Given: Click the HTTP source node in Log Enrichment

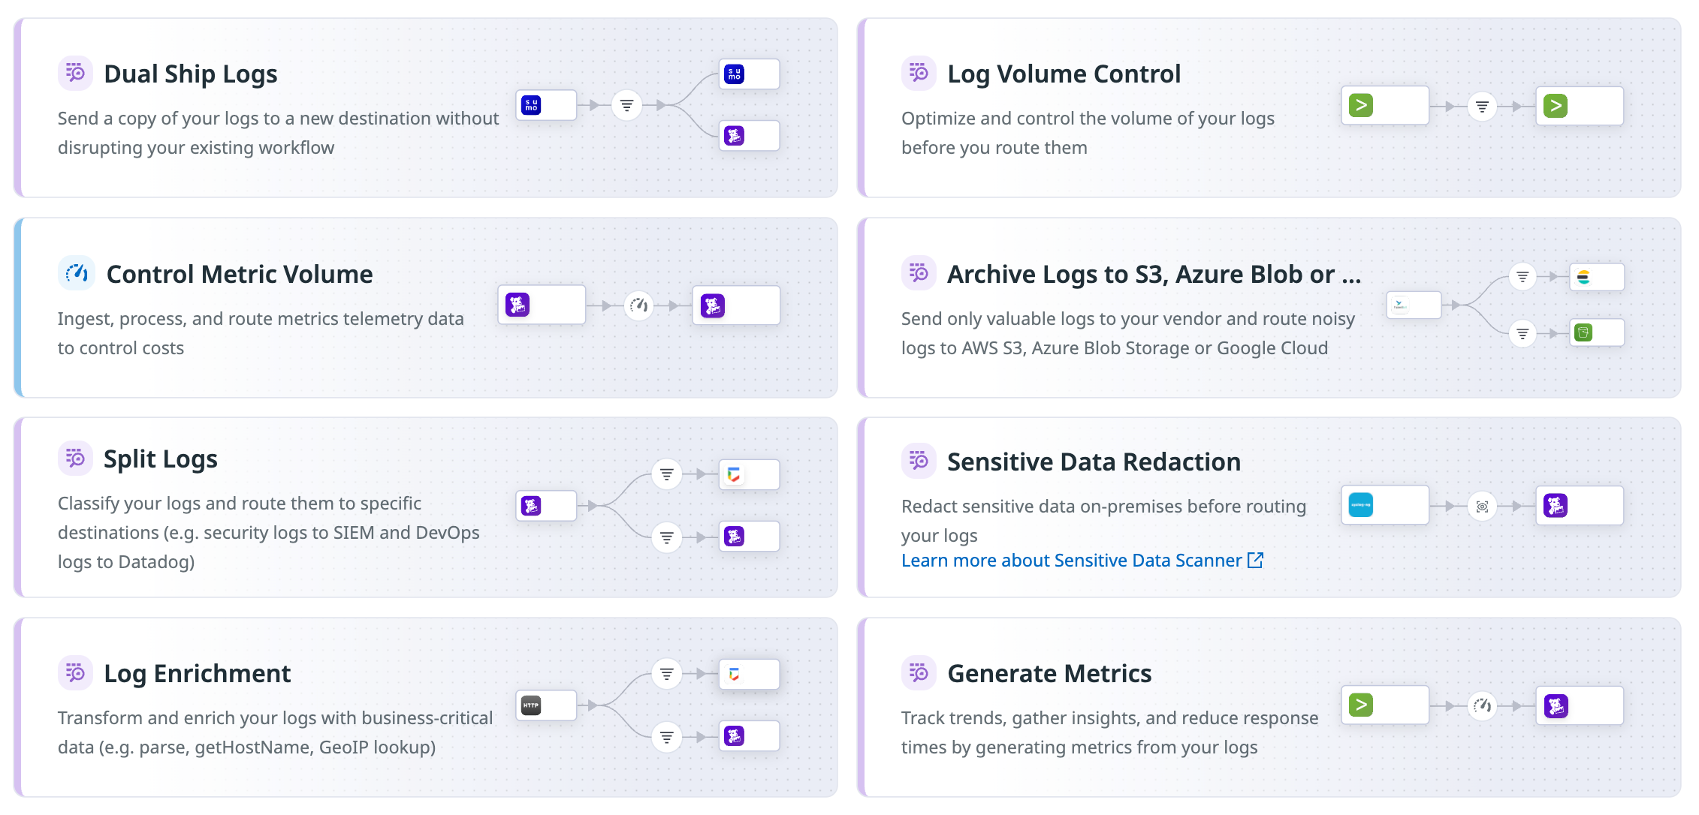Looking at the screenshot, I should pos(546,705).
